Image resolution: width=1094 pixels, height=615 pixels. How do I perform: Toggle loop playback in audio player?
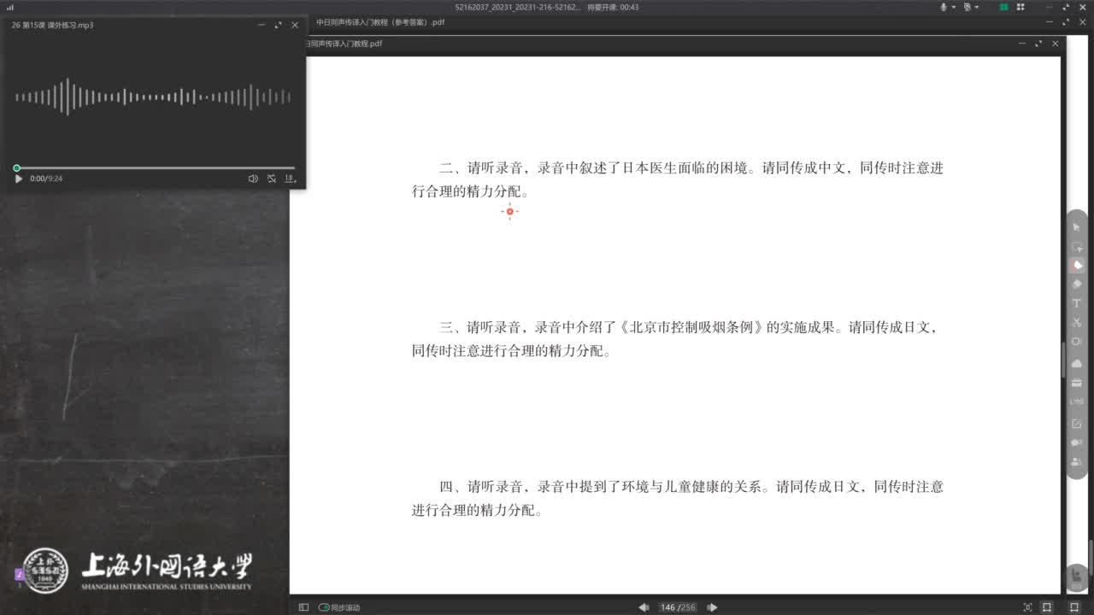click(x=271, y=179)
